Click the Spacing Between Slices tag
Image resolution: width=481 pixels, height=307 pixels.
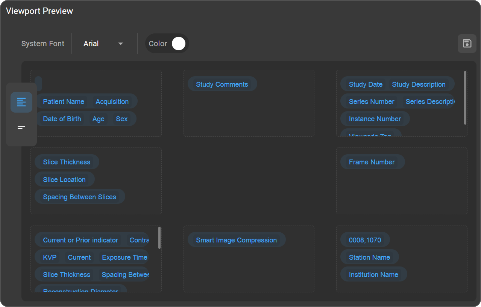[x=79, y=197]
